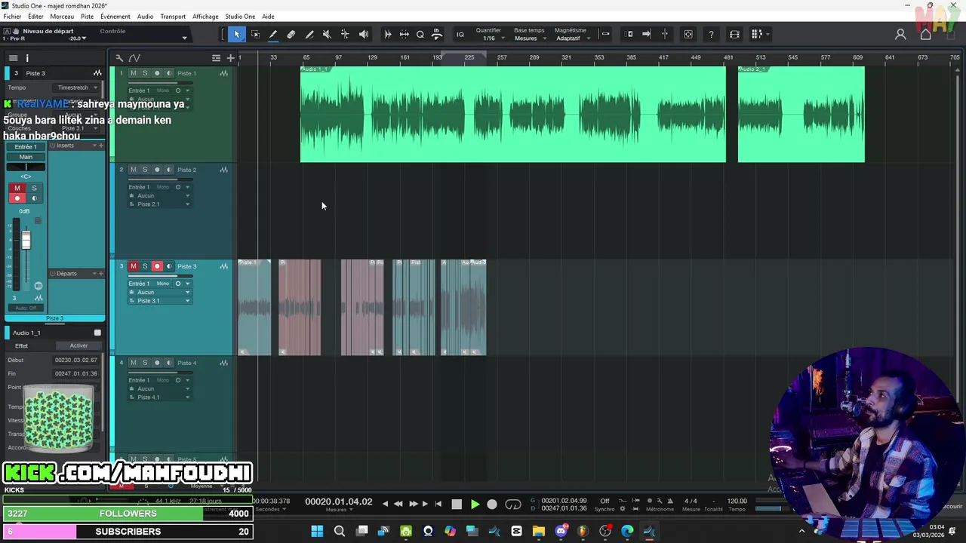This screenshot has height=543, width=966.
Task: Open Affichage menu
Action: (205, 17)
